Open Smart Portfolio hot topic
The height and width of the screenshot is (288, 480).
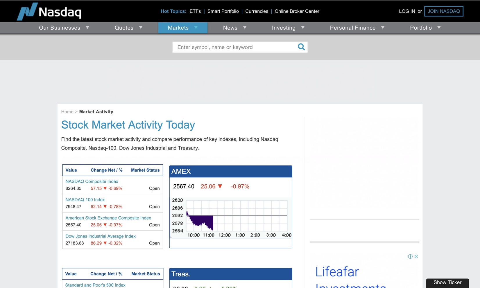tap(223, 11)
